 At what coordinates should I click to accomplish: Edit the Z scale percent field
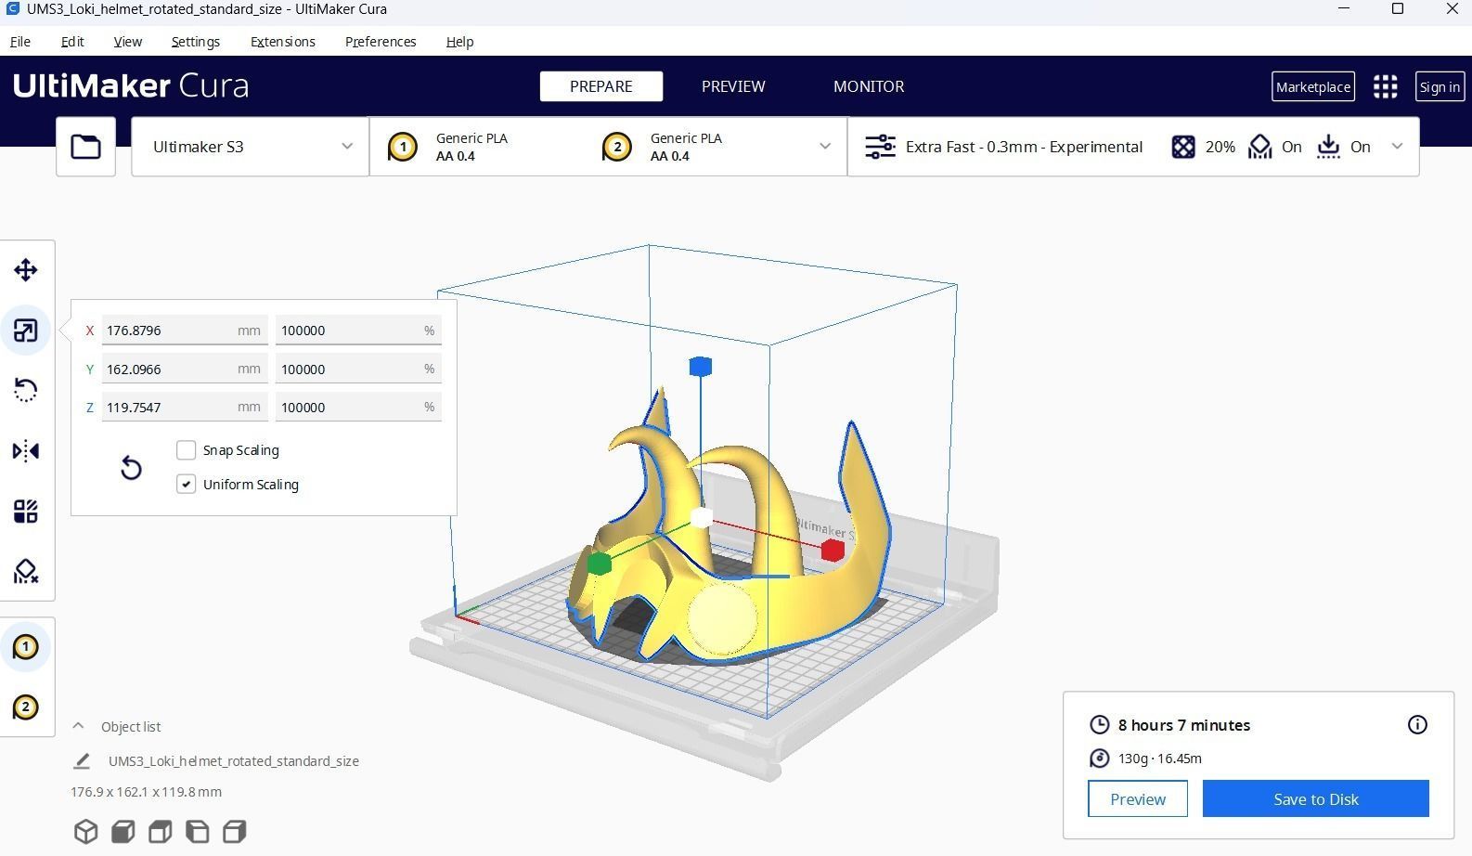(x=358, y=408)
